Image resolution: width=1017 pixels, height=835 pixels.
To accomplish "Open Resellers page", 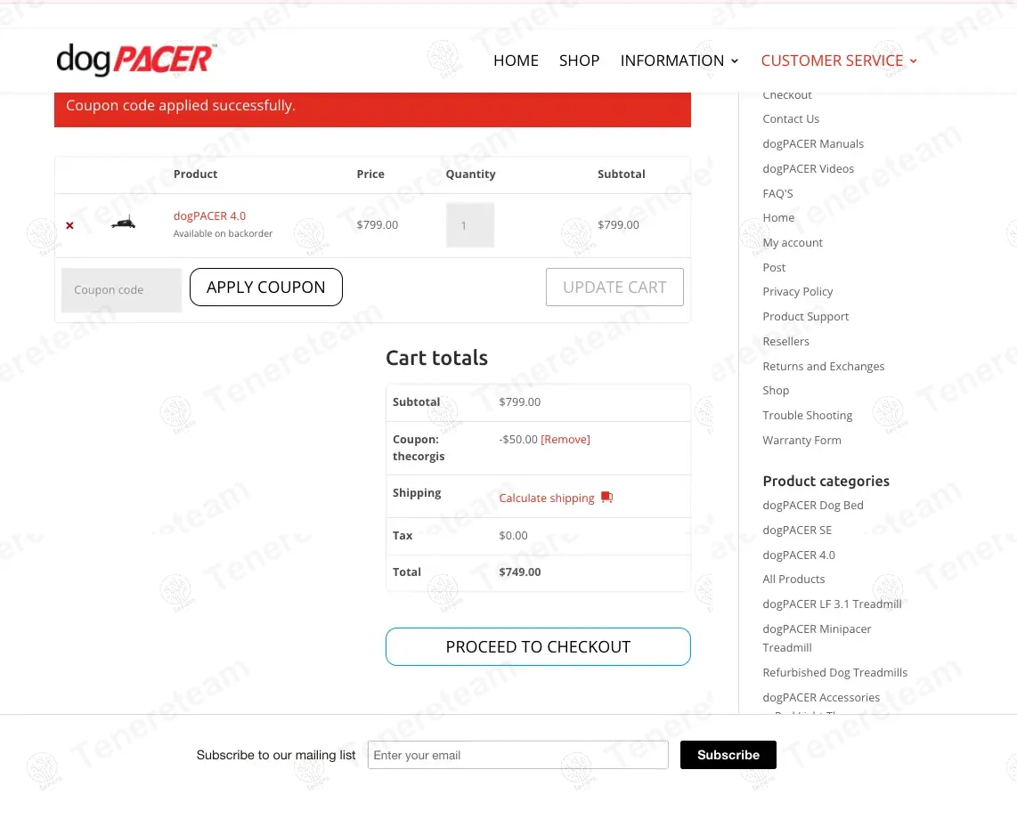I will tap(785, 341).
